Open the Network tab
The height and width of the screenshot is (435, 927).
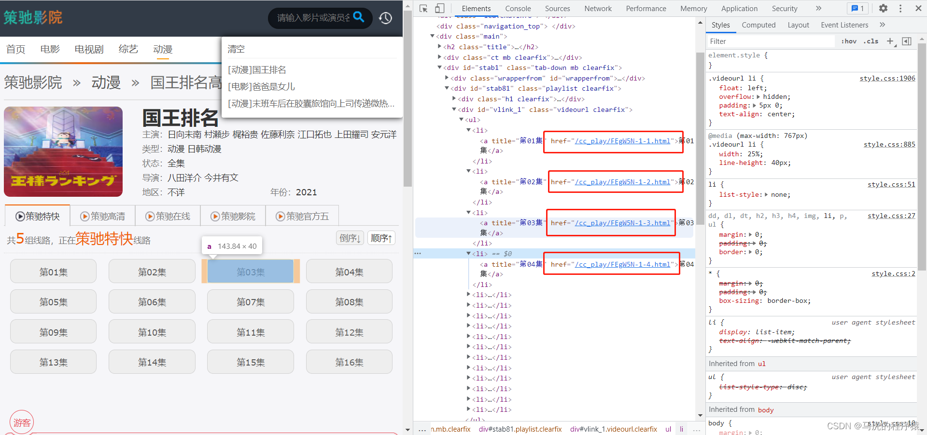(598, 8)
